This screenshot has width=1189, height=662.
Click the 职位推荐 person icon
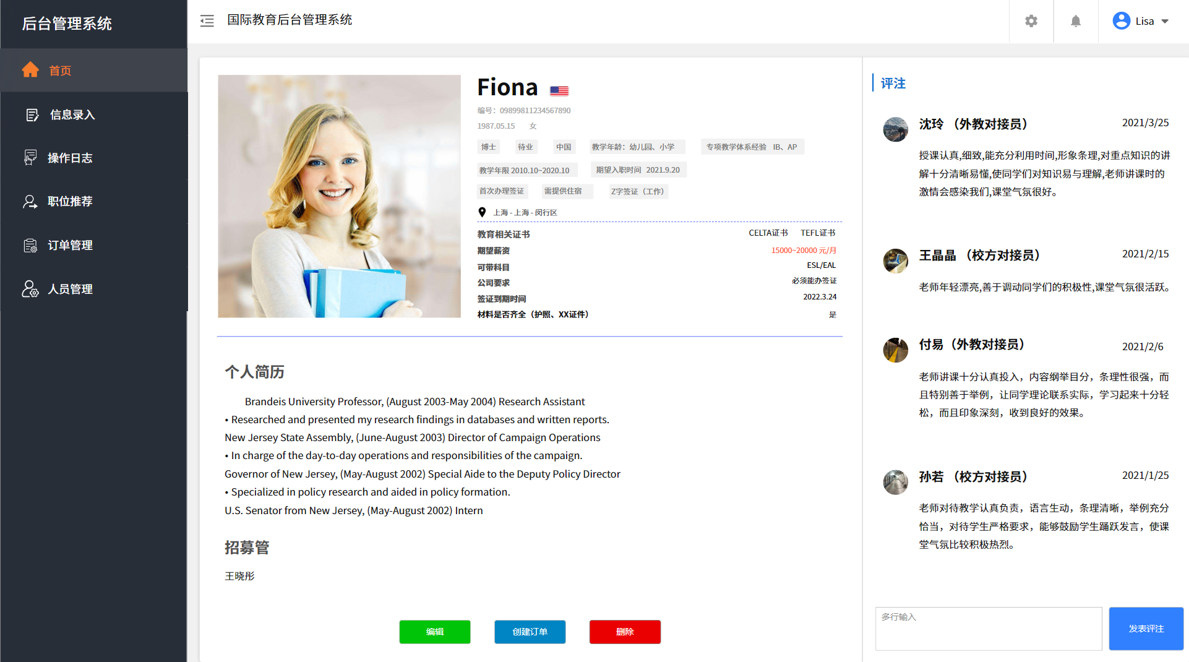pos(30,202)
